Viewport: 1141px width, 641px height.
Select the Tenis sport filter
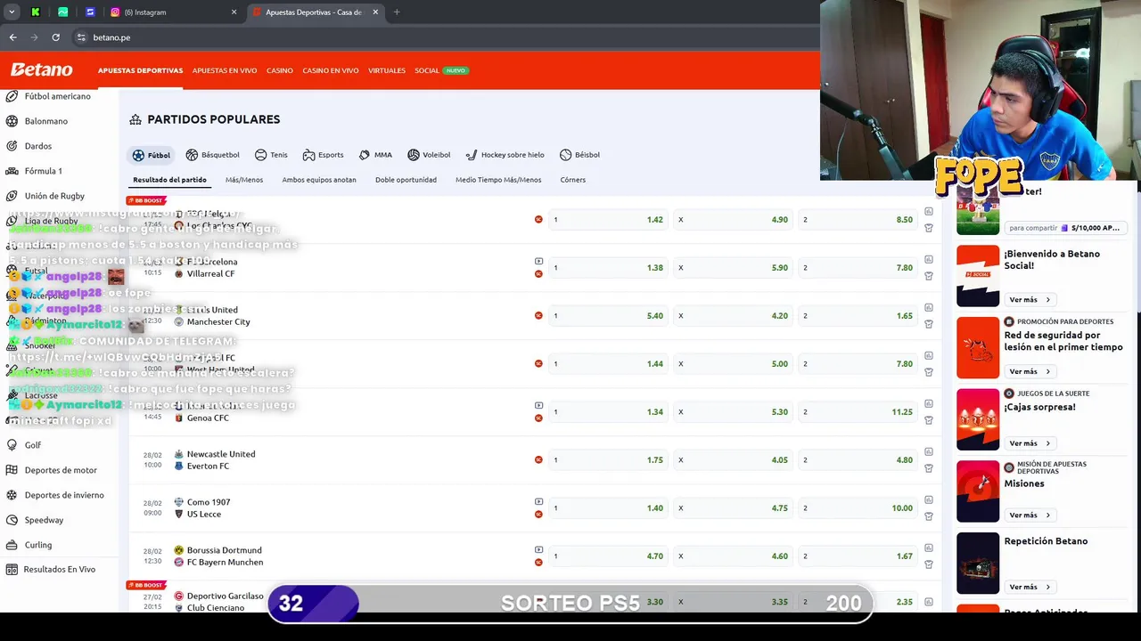(271, 155)
